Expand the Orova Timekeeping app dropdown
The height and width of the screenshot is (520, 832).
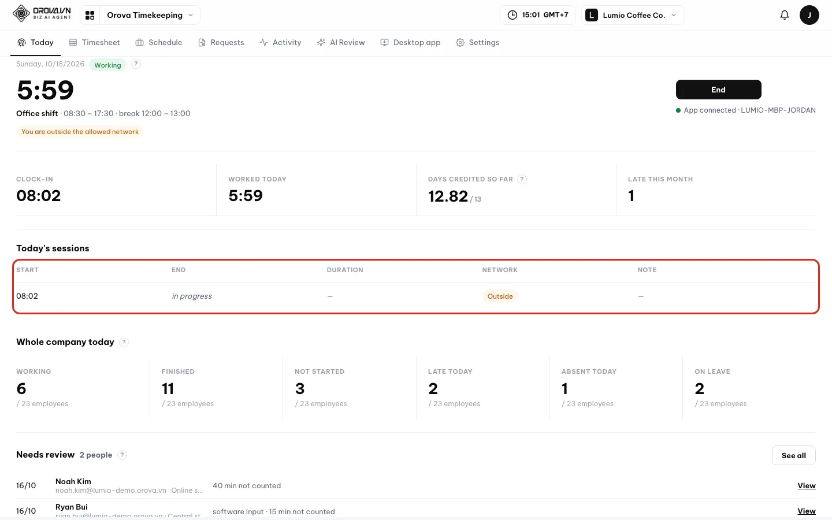[x=150, y=15]
